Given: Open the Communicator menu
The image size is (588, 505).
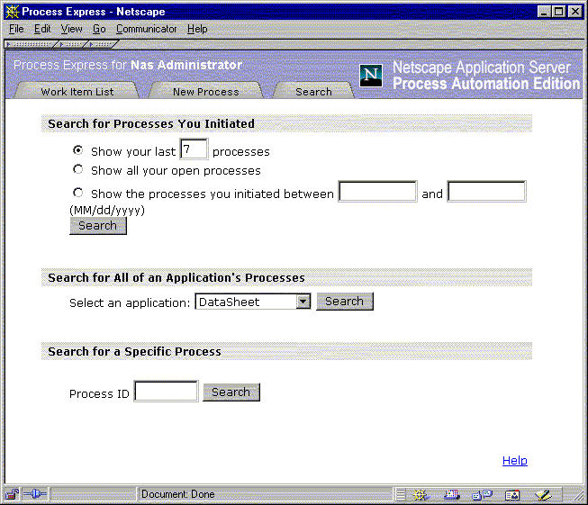Looking at the screenshot, I should [146, 29].
